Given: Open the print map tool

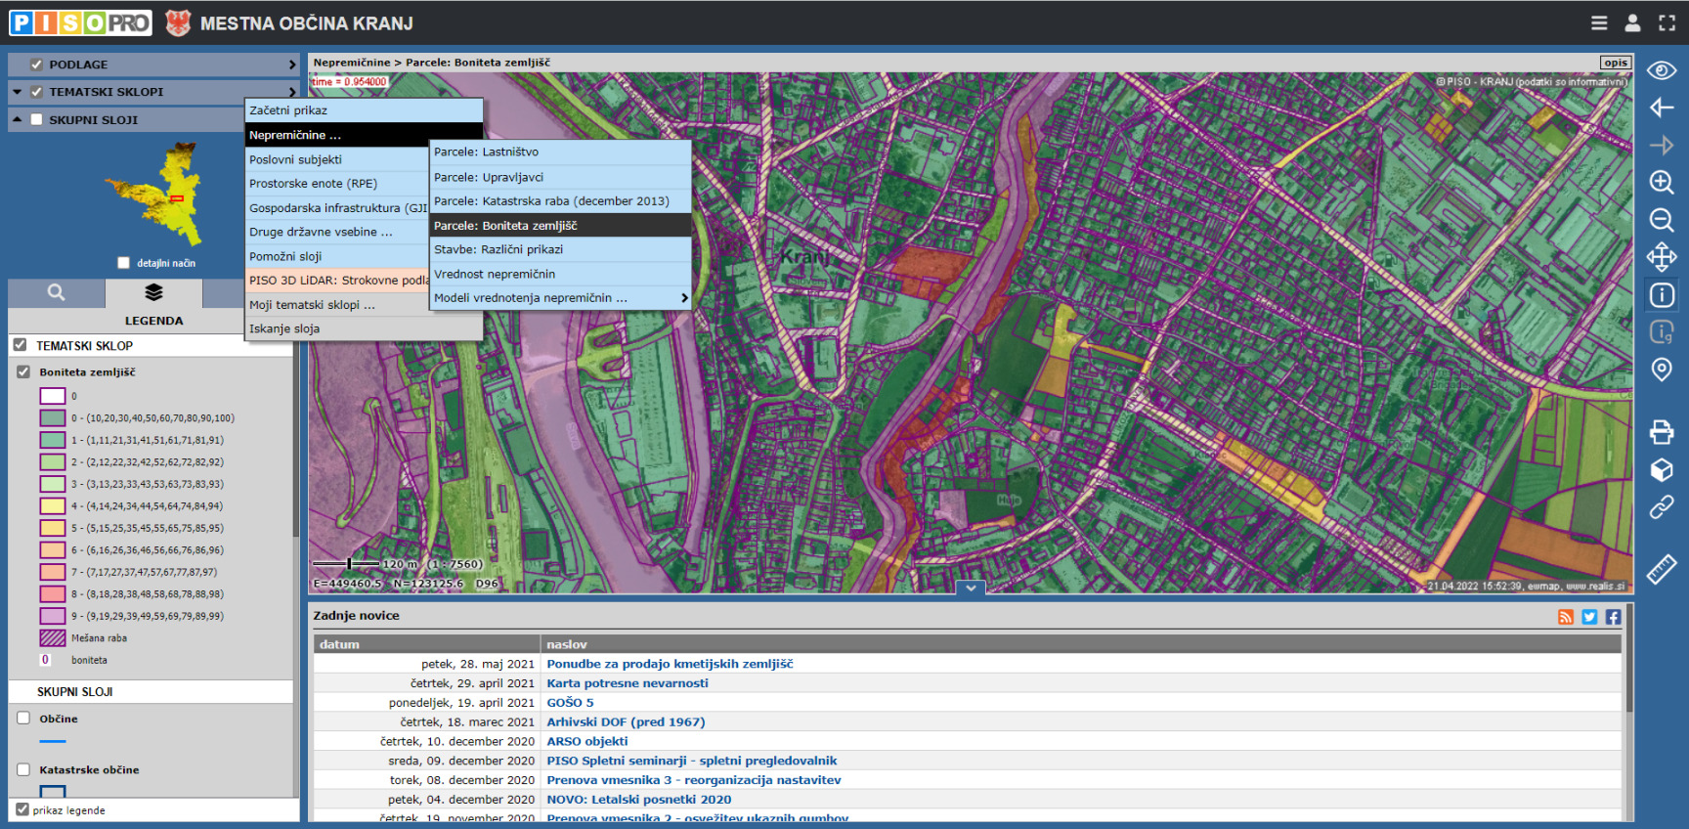Looking at the screenshot, I should (x=1661, y=431).
